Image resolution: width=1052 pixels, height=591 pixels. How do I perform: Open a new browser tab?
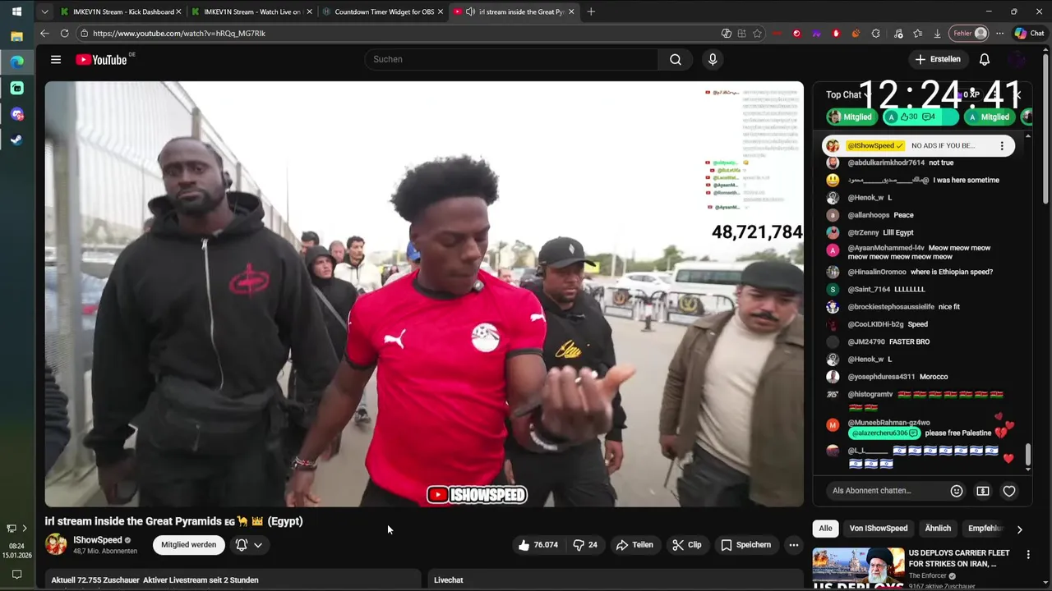coord(591,11)
